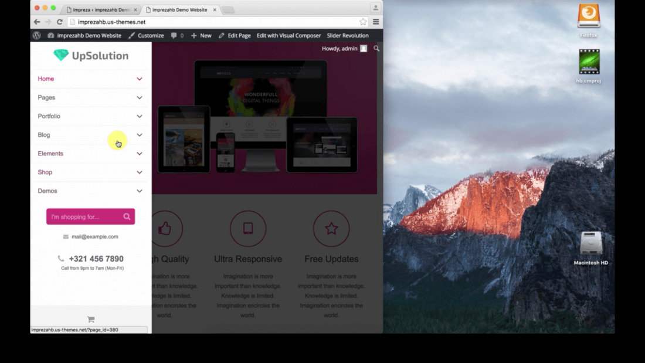Click the WordPress logo in admin bar
Image resolution: width=645 pixels, height=363 pixels.
36,35
